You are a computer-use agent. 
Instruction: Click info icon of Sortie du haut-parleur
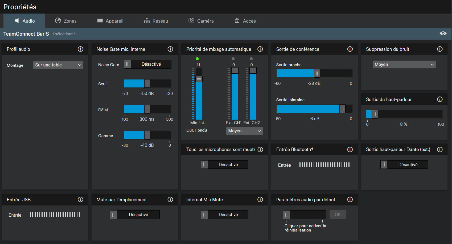(440, 99)
